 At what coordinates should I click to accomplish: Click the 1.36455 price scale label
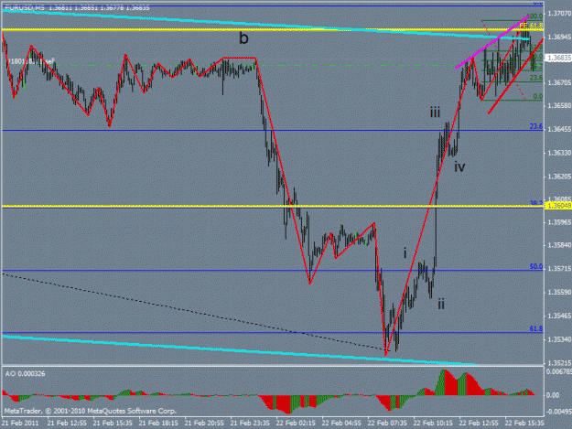[x=559, y=129]
